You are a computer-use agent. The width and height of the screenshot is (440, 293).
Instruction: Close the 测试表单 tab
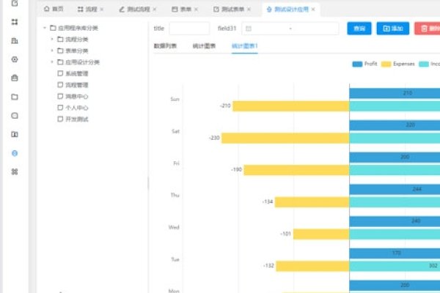[249, 10]
